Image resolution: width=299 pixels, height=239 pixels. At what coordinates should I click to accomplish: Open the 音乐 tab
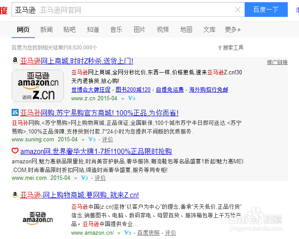click(116, 30)
